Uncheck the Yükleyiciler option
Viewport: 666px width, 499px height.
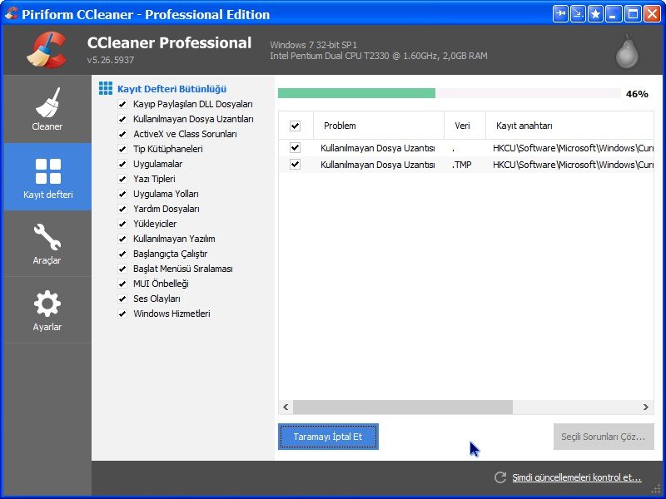pos(122,224)
